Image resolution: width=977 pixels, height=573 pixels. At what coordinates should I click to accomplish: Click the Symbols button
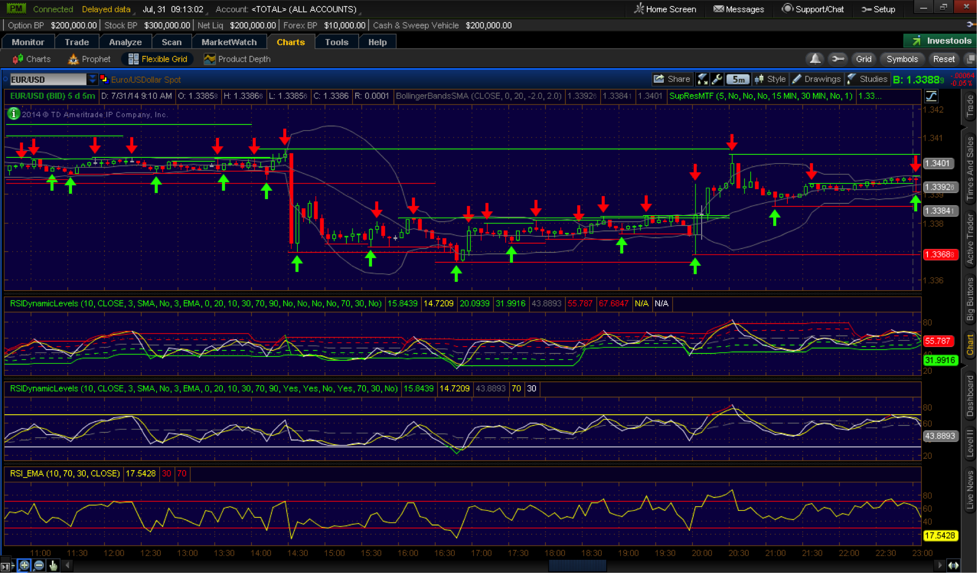[x=902, y=59]
